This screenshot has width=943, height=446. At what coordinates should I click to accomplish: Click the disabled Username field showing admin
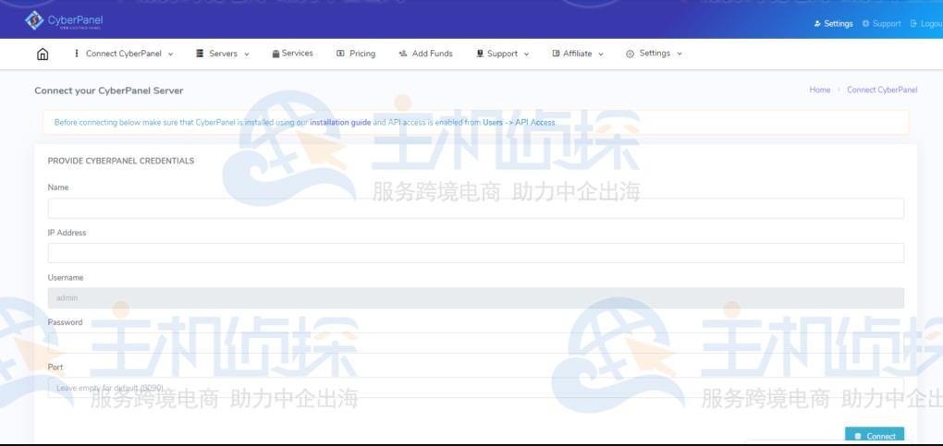(x=476, y=298)
